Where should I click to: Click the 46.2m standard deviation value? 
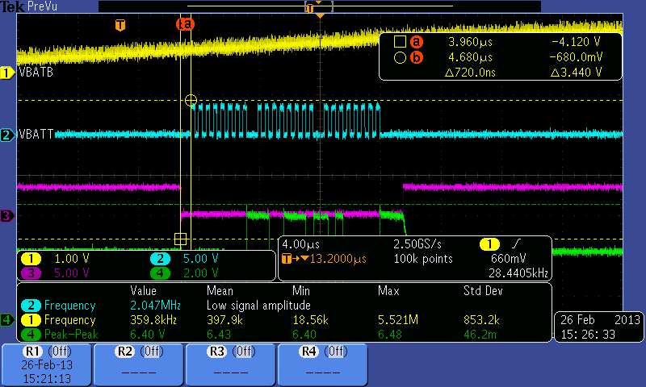(x=480, y=335)
